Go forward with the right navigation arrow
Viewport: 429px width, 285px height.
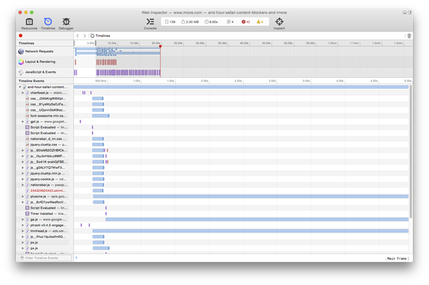(x=85, y=36)
